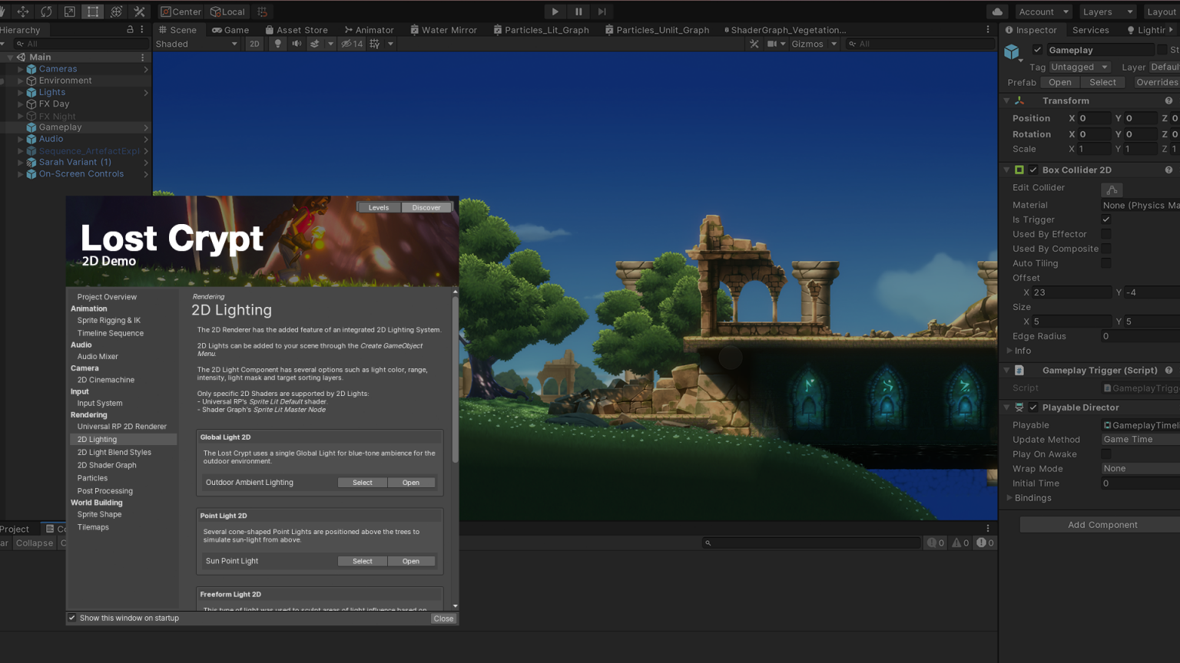Open Outdoor Ambient Lighting asset
Image resolution: width=1180 pixels, height=663 pixels.
coord(411,483)
